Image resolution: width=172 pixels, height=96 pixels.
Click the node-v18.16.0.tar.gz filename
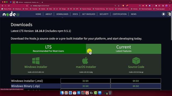point(136,72)
